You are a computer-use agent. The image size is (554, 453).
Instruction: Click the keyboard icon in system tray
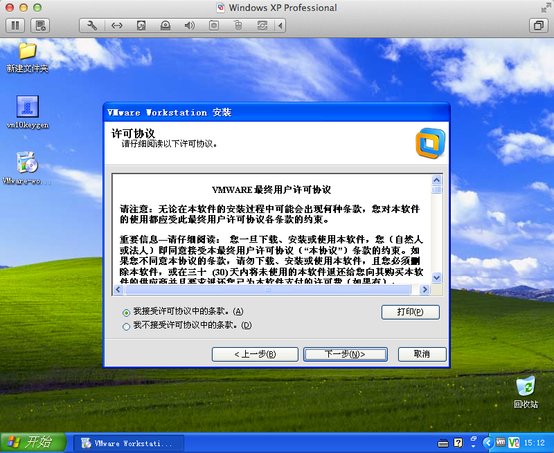pyautogui.click(x=443, y=443)
